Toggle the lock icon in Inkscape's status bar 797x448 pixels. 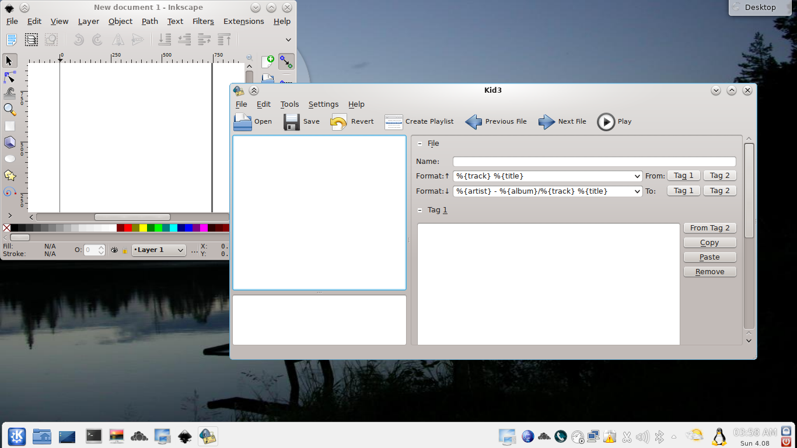125,250
